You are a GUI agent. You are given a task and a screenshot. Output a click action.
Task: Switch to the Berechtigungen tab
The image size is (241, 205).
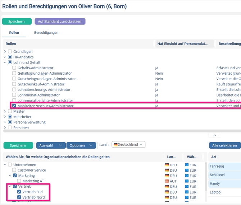(x=46, y=33)
